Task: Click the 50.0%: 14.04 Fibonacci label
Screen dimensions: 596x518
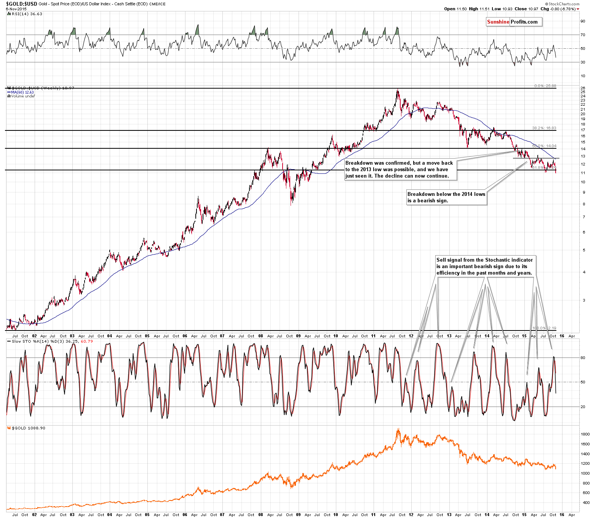Action: 544,146
